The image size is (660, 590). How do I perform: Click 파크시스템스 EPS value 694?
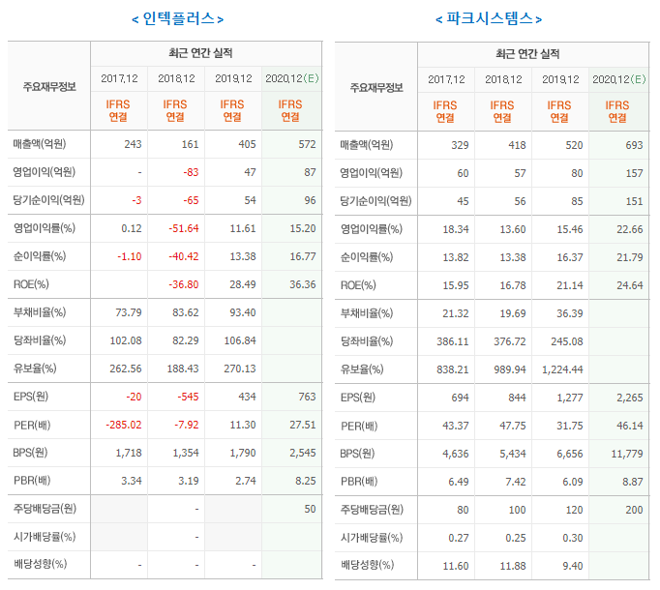pyautogui.click(x=460, y=398)
